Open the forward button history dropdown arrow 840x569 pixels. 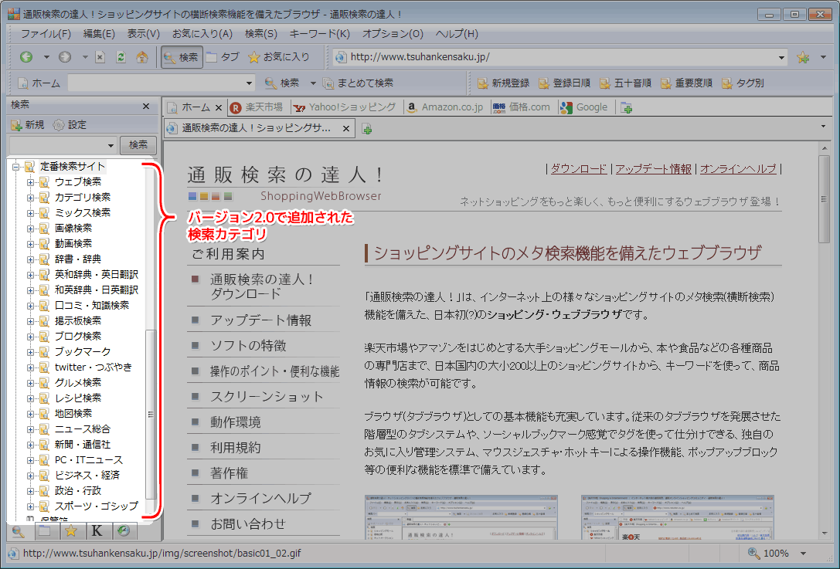[85, 56]
